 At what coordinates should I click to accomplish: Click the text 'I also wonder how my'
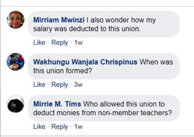coord(117,20)
